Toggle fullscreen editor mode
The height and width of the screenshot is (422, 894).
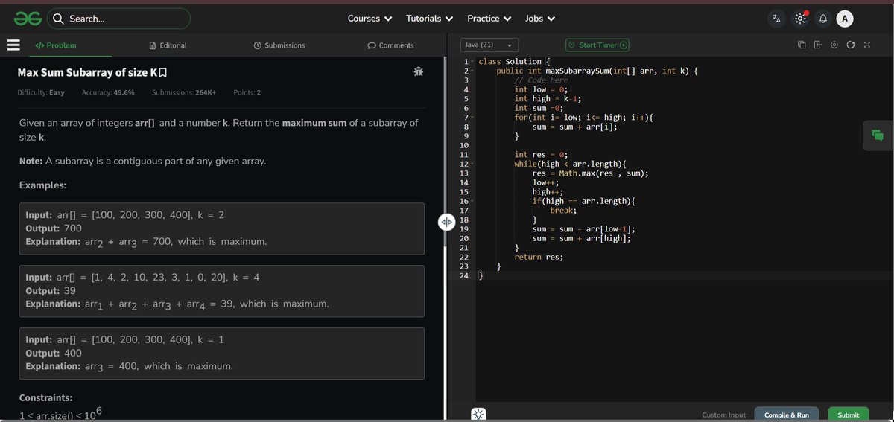click(x=866, y=45)
